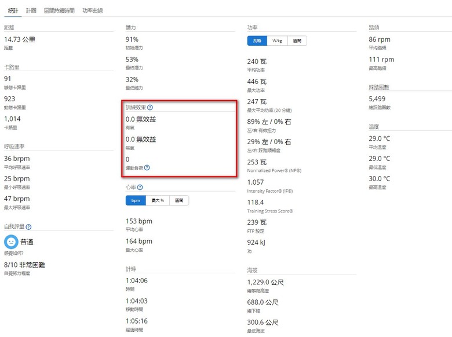
Task: Click the 89% 左 / 0% 右 torque value
Action: [269, 122]
